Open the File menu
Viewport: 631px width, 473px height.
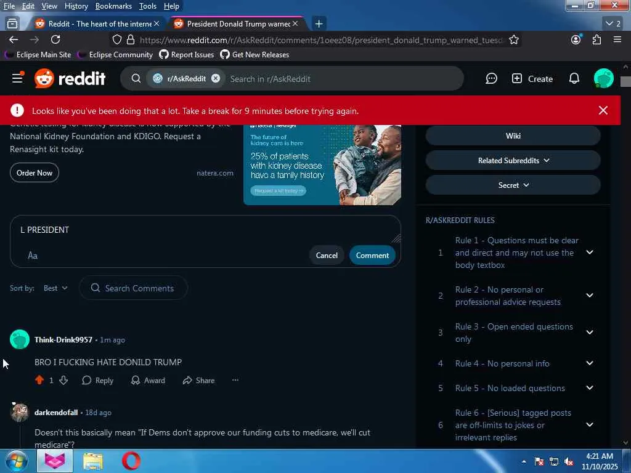pyautogui.click(x=9, y=6)
